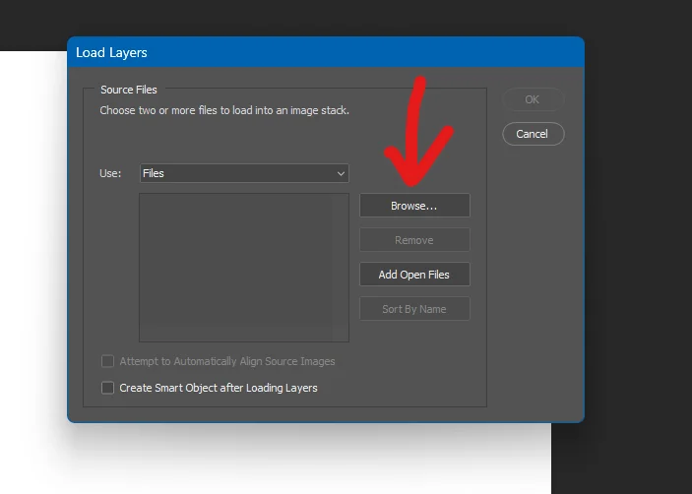
Task: Click the Sort By Name button
Action: tap(414, 309)
